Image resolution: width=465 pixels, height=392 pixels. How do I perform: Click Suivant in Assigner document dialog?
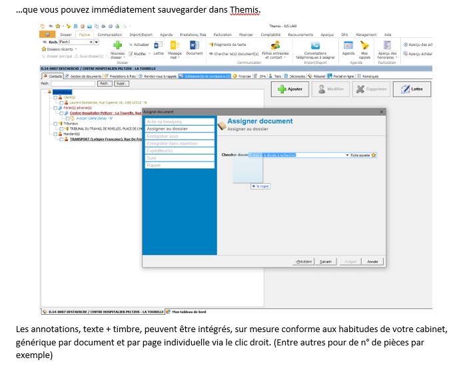[326, 262]
